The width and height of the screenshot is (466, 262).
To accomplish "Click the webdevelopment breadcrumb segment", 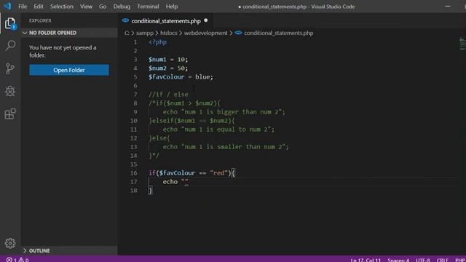I will click(x=205, y=33).
